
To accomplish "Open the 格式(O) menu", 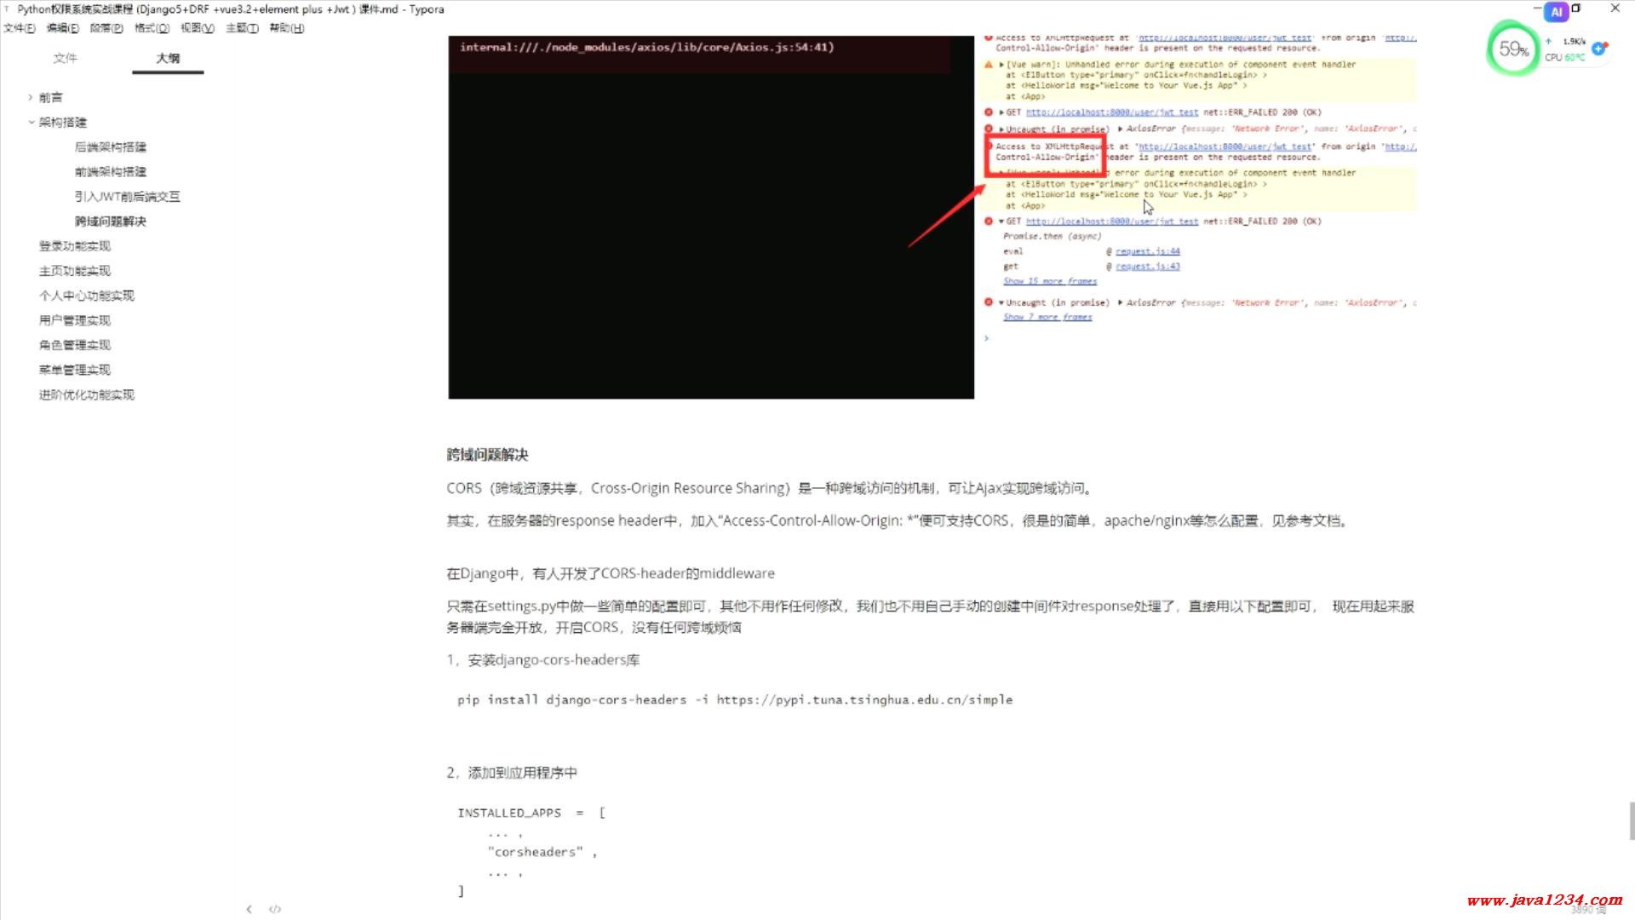I will (152, 28).
